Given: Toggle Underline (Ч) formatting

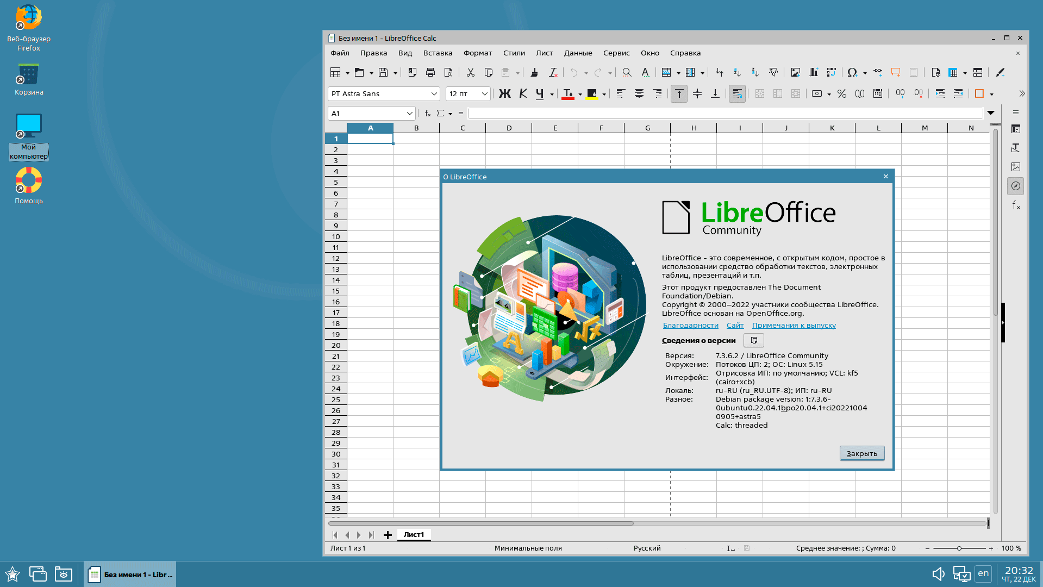Looking at the screenshot, I should [x=540, y=93].
